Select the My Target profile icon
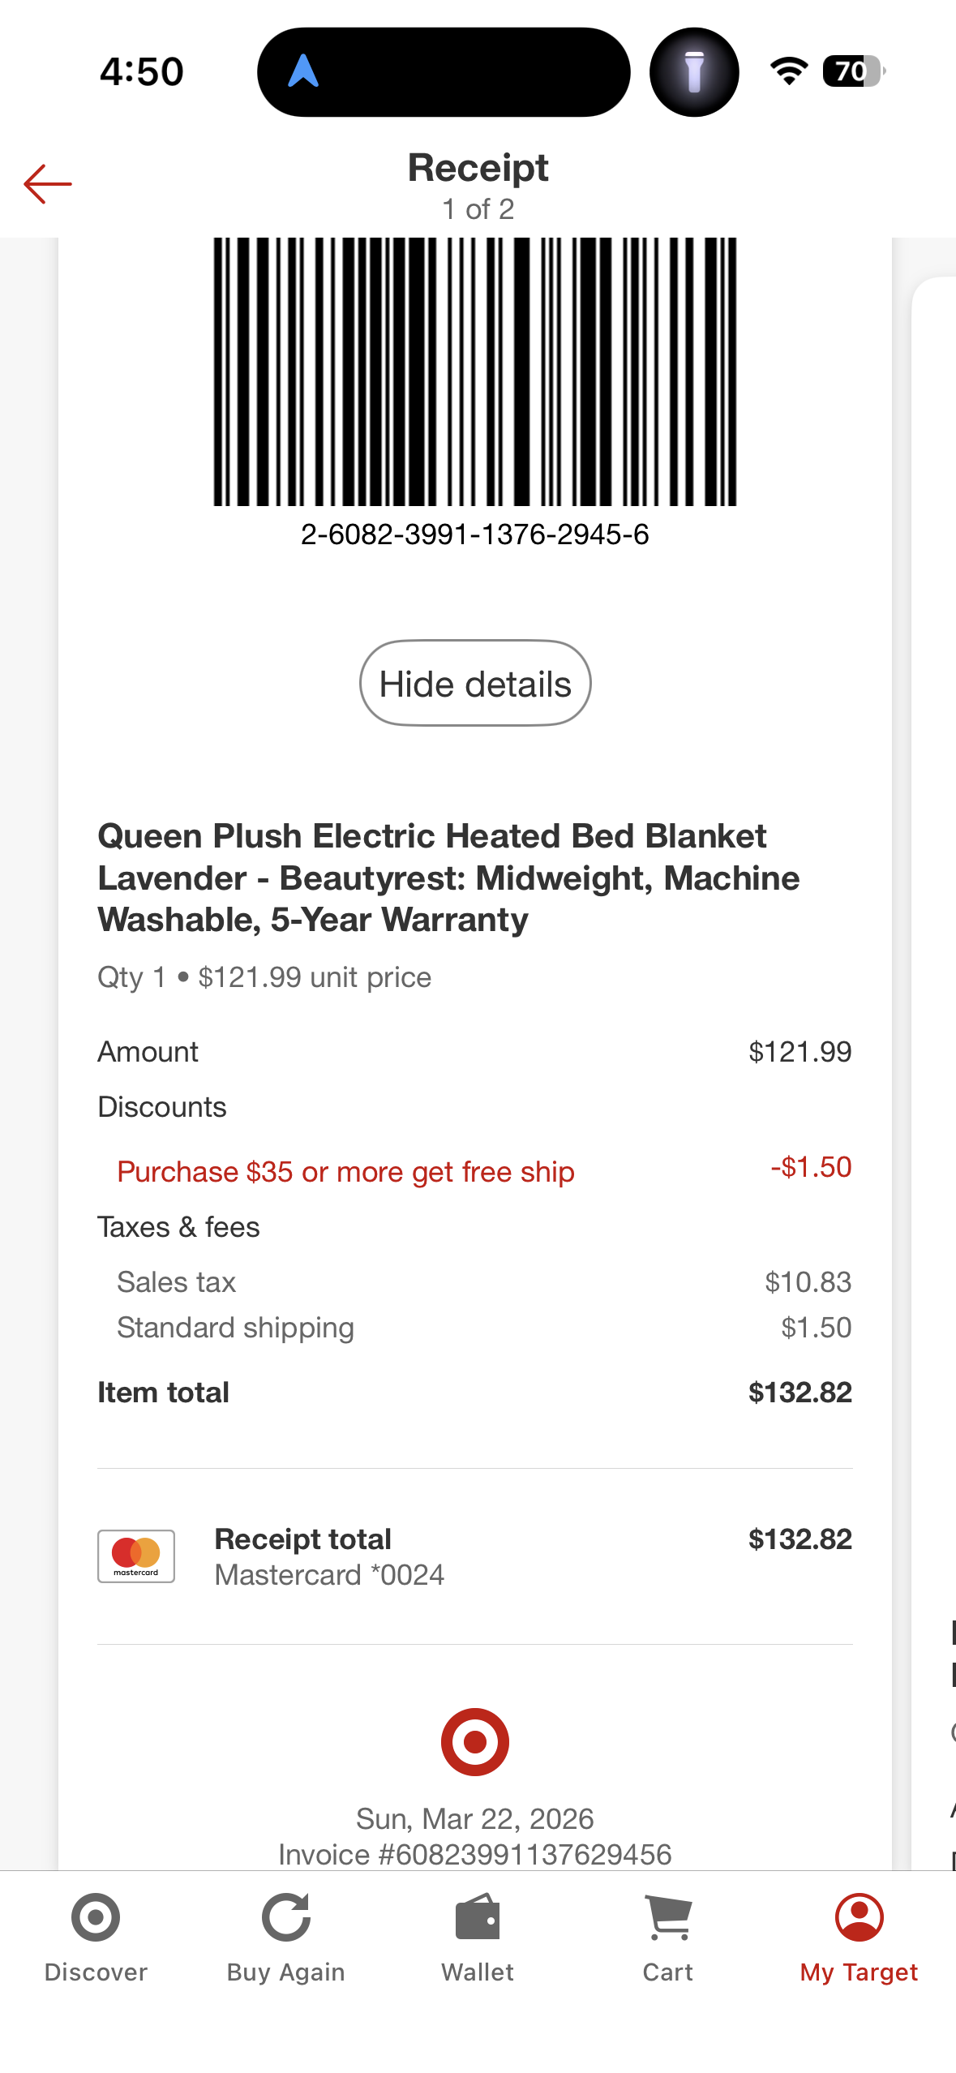Screen dimensions: 956x2073 tap(860, 1918)
